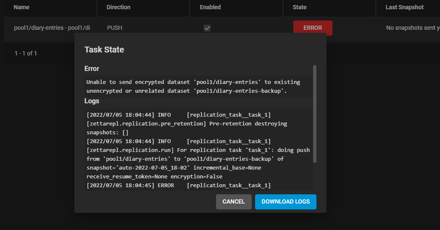This screenshot has height=230, width=440.
Task: Click the ERROR log line timestamped 18:04:45
Action: click(x=178, y=186)
